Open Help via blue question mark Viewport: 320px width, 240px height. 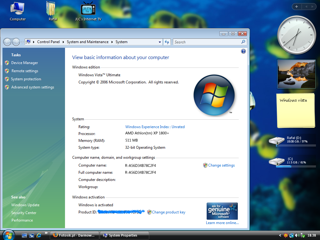click(x=243, y=51)
